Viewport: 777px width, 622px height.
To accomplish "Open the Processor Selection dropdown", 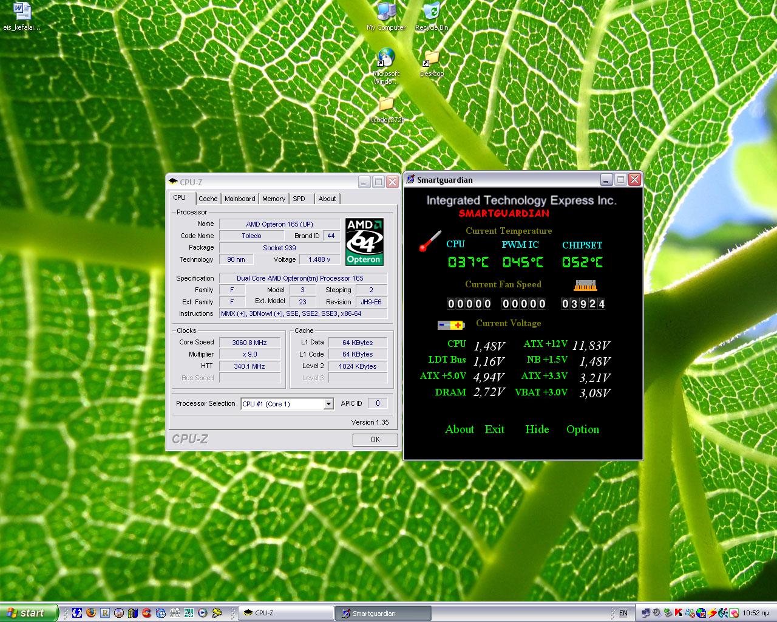I will (288, 404).
